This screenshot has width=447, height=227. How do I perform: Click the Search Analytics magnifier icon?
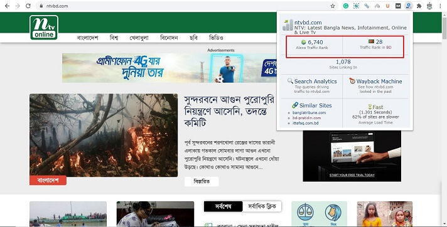click(x=290, y=81)
